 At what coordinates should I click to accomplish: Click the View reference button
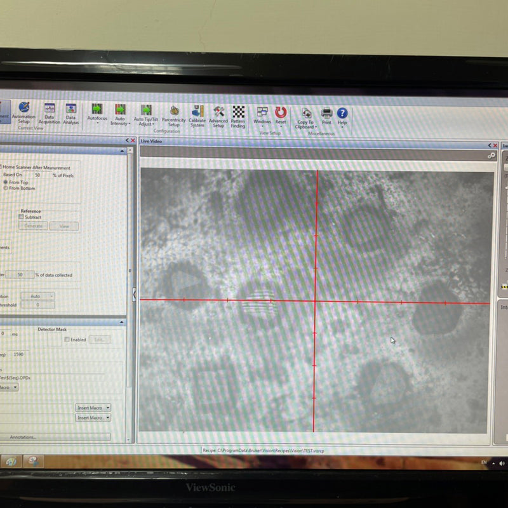pyautogui.click(x=64, y=226)
